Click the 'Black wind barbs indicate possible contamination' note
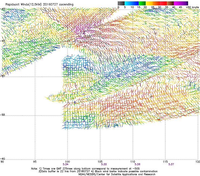The image size is (200, 176). [x=126, y=171]
